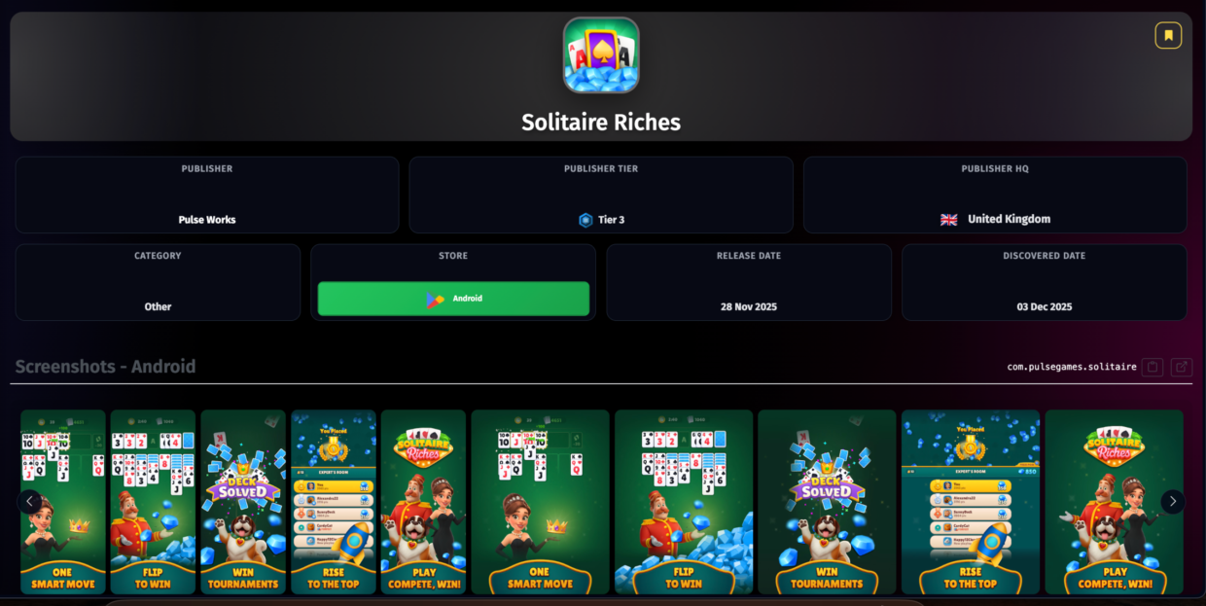Click the United Kingdom flag icon
This screenshot has width=1206, height=606.
click(x=949, y=220)
